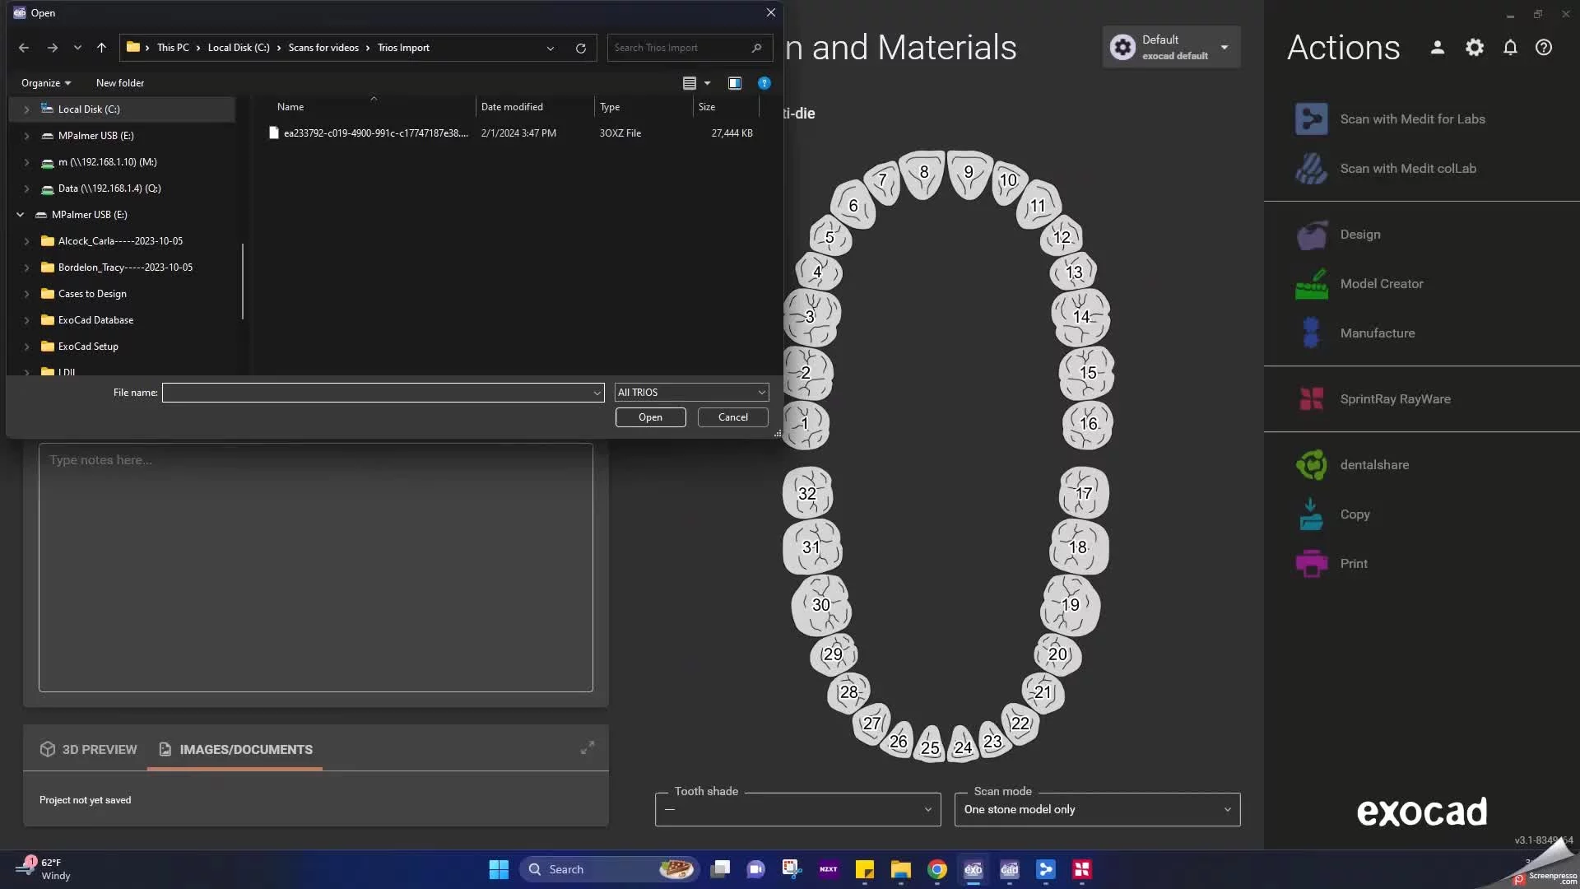Go up one folder level
Image resolution: width=1580 pixels, height=889 pixels.
pos(101,48)
